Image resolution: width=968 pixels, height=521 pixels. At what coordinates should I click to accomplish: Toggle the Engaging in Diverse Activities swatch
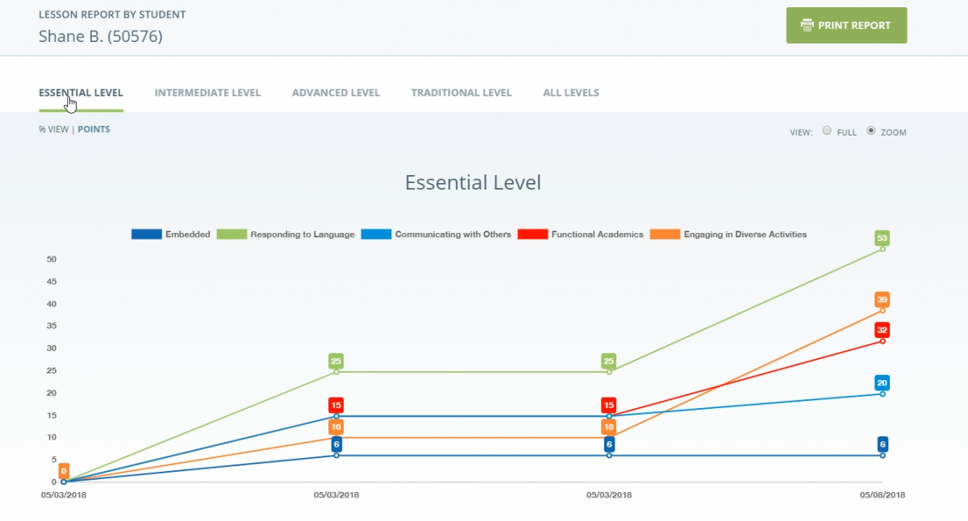(665, 235)
